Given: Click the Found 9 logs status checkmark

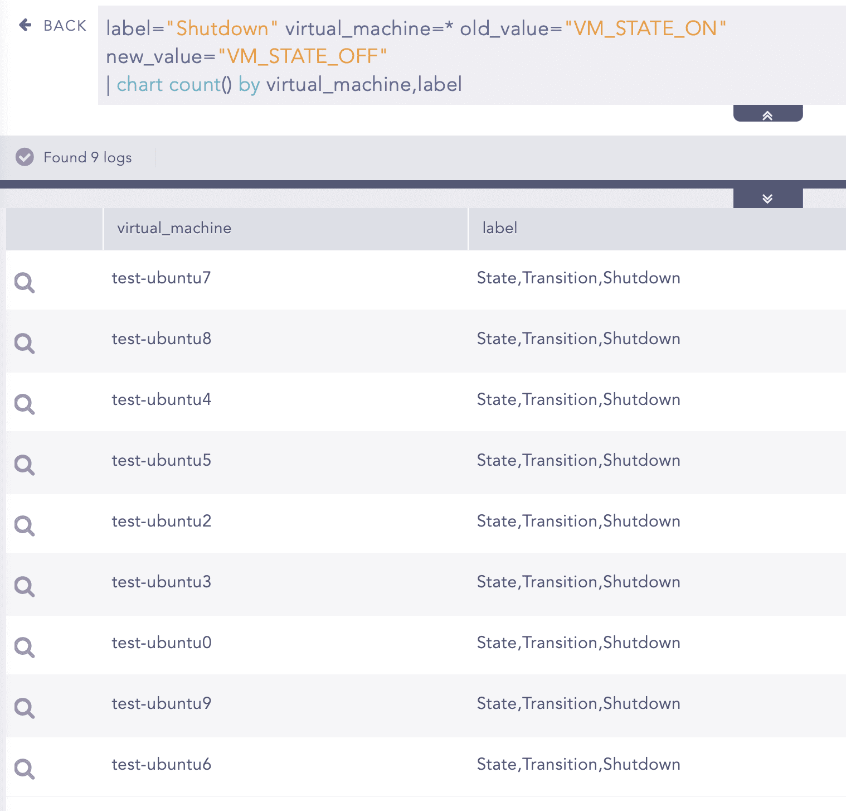Looking at the screenshot, I should tap(25, 157).
